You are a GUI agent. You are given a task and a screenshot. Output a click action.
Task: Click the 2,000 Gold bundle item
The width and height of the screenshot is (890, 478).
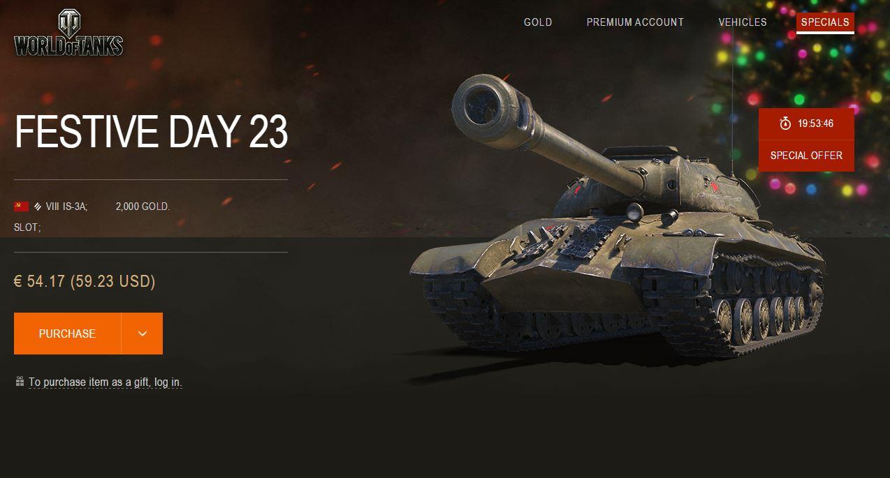[143, 207]
